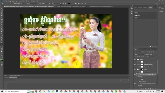Select the Brush tool
The height and width of the screenshot is (93, 165).
2,27
